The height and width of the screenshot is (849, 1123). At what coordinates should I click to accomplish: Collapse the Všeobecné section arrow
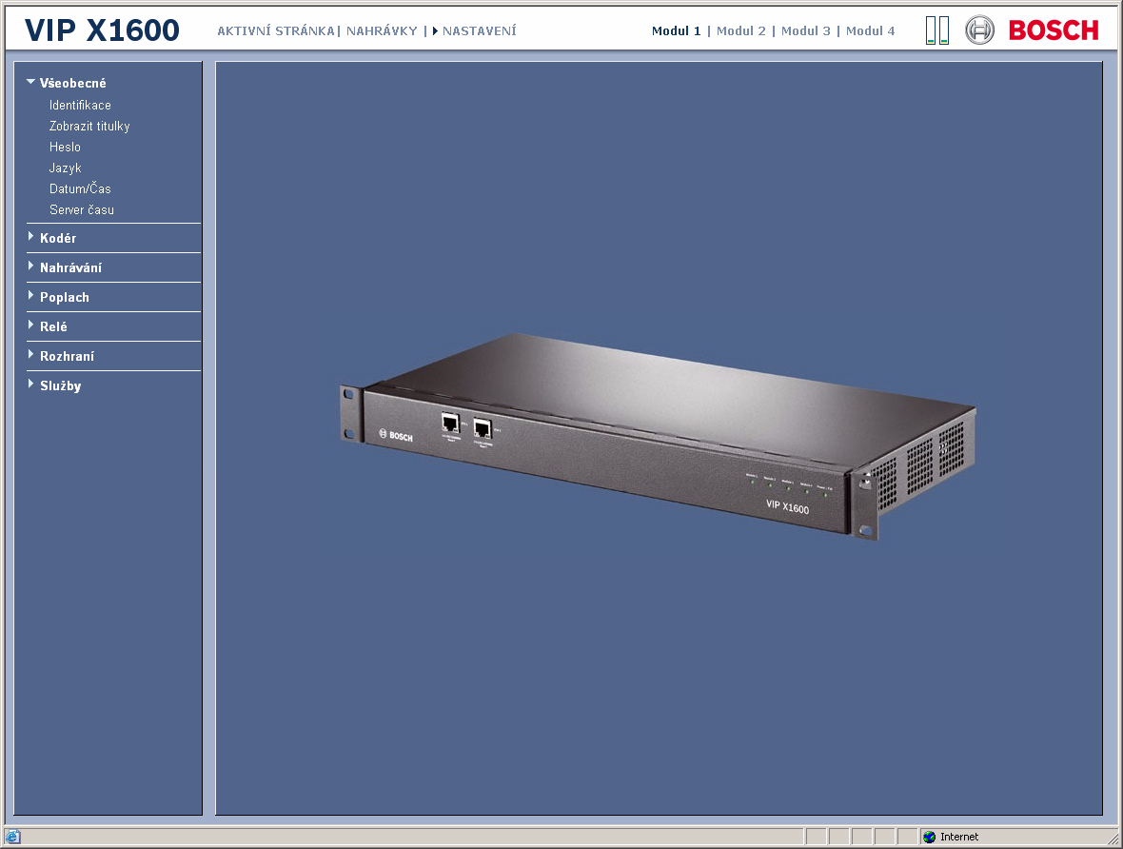pos(30,83)
